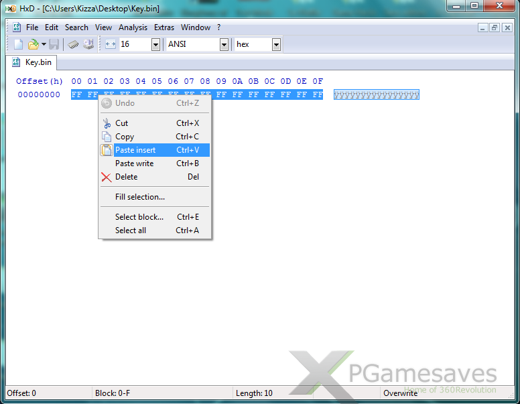
Task: Click the decoded text column selection
Action: (376, 94)
